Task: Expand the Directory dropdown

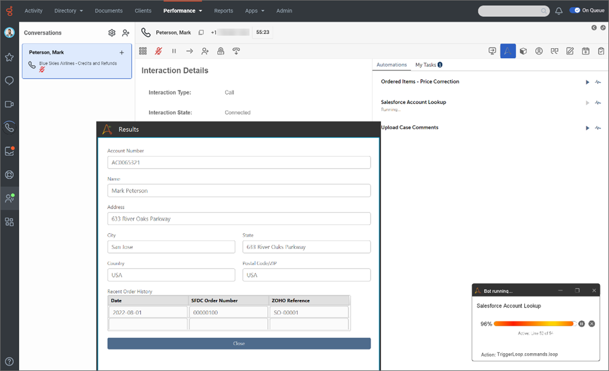Action: click(69, 11)
